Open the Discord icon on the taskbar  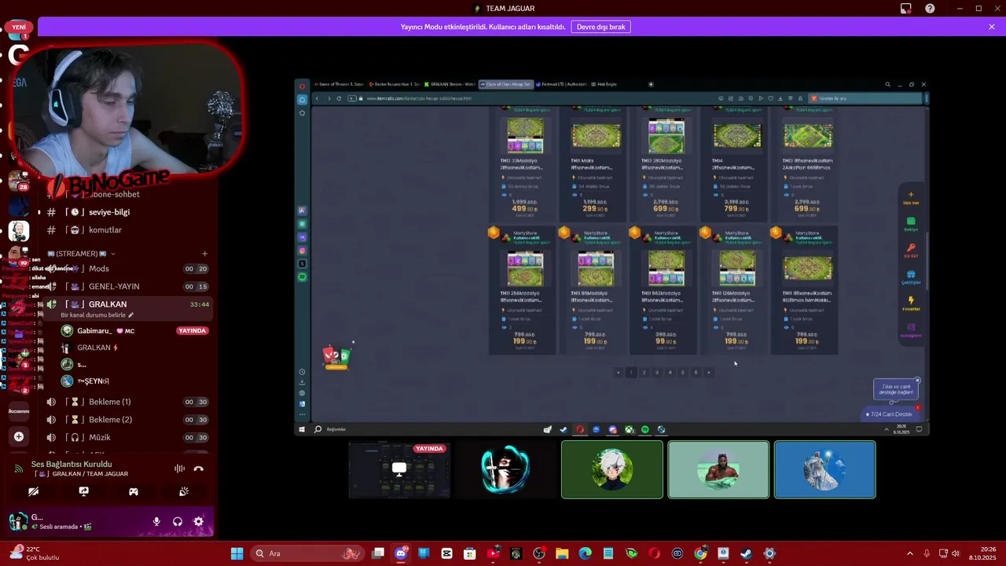[401, 553]
